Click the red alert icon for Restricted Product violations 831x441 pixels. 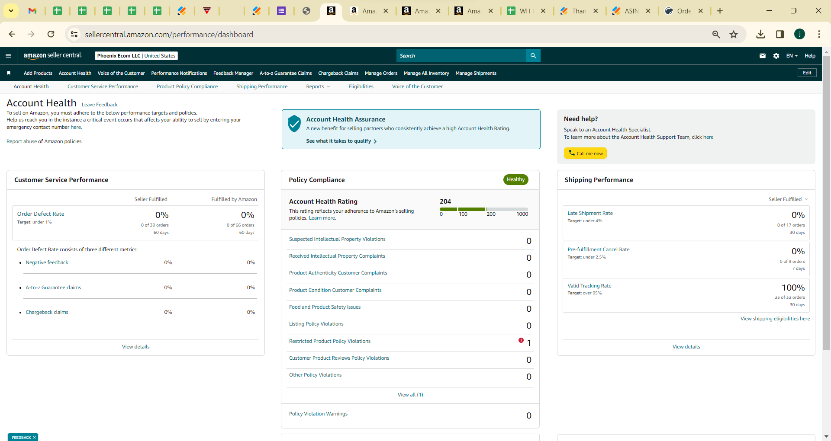(x=521, y=340)
